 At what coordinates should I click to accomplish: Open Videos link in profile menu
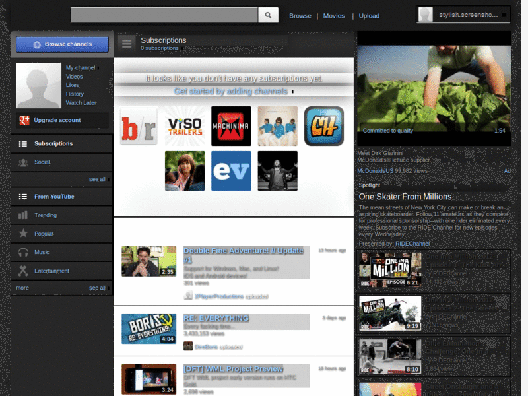click(x=74, y=77)
